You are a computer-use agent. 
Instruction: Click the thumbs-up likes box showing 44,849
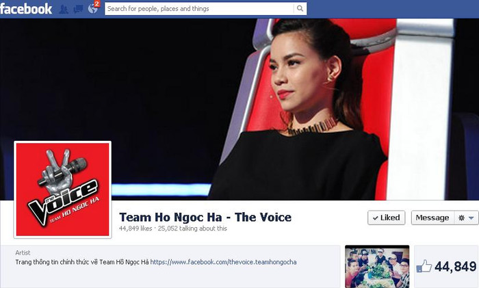click(x=446, y=266)
